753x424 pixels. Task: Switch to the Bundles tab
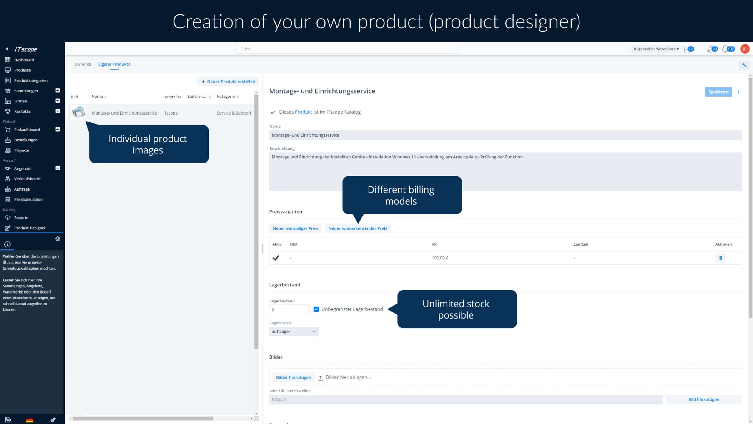[83, 64]
